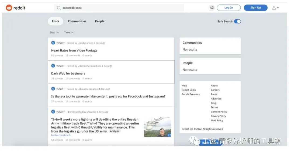Open the Terms footer link
Image resolution: width=291 pixels, height=154 pixels.
click(x=214, y=107)
